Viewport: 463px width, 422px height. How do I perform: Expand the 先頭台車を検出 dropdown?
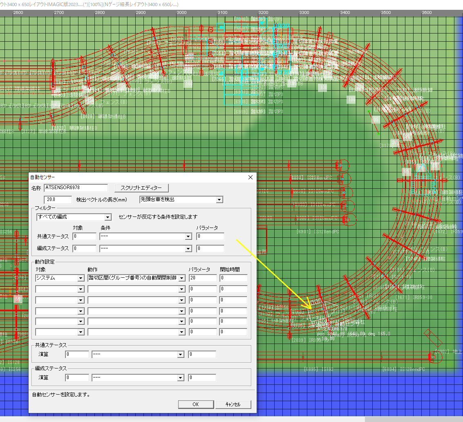[219, 200]
